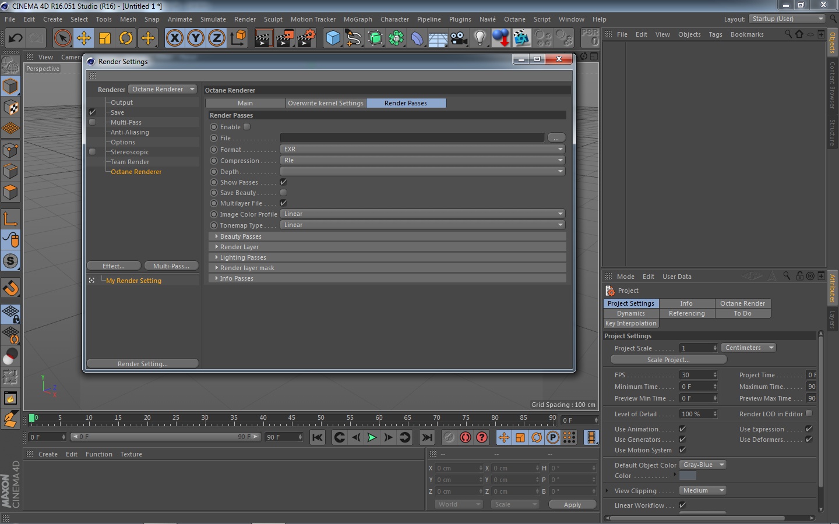Click the Record Active Objects button
839x524 pixels.
point(449,437)
